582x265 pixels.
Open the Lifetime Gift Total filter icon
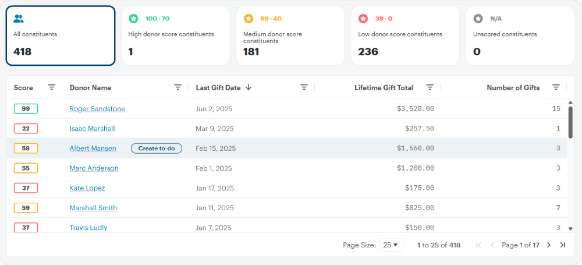[x=430, y=87]
